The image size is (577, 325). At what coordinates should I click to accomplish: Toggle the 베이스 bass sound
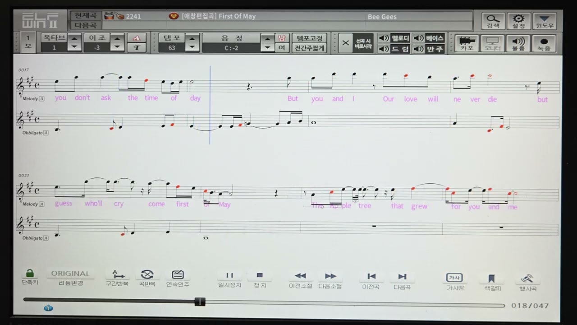429,38
